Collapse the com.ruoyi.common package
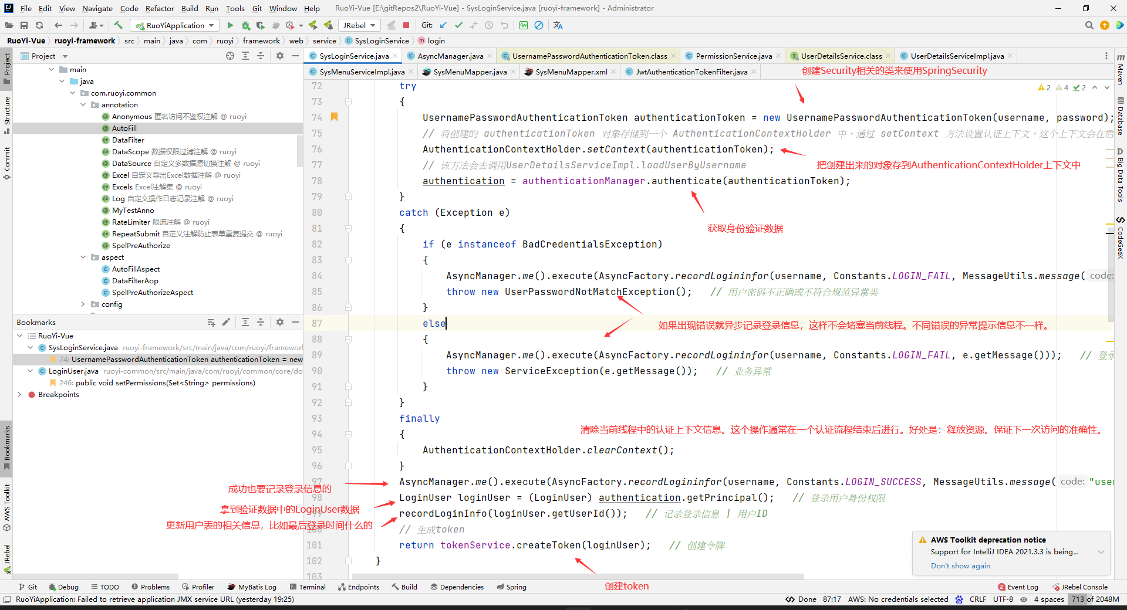 (x=72, y=93)
